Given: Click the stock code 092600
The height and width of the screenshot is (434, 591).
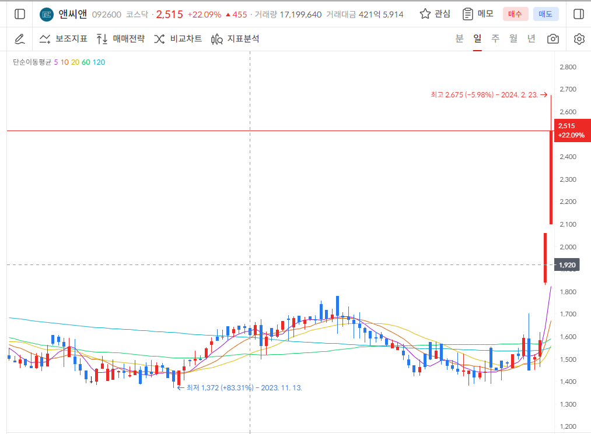Looking at the screenshot, I should [x=107, y=15].
